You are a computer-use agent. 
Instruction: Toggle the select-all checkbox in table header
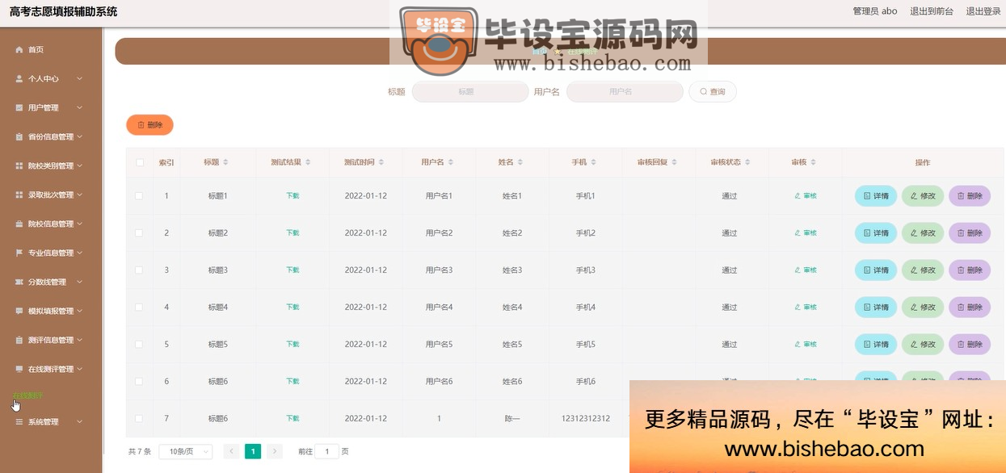(139, 162)
